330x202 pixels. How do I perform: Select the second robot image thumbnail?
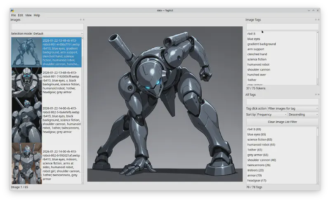[26, 82]
